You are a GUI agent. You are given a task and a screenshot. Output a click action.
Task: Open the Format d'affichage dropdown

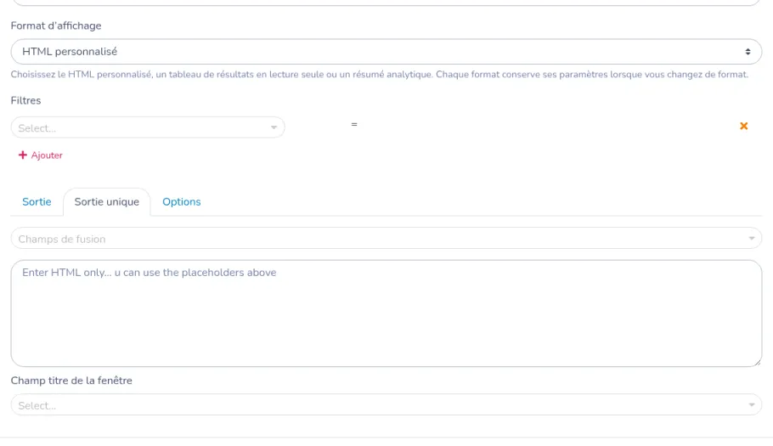click(x=386, y=52)
